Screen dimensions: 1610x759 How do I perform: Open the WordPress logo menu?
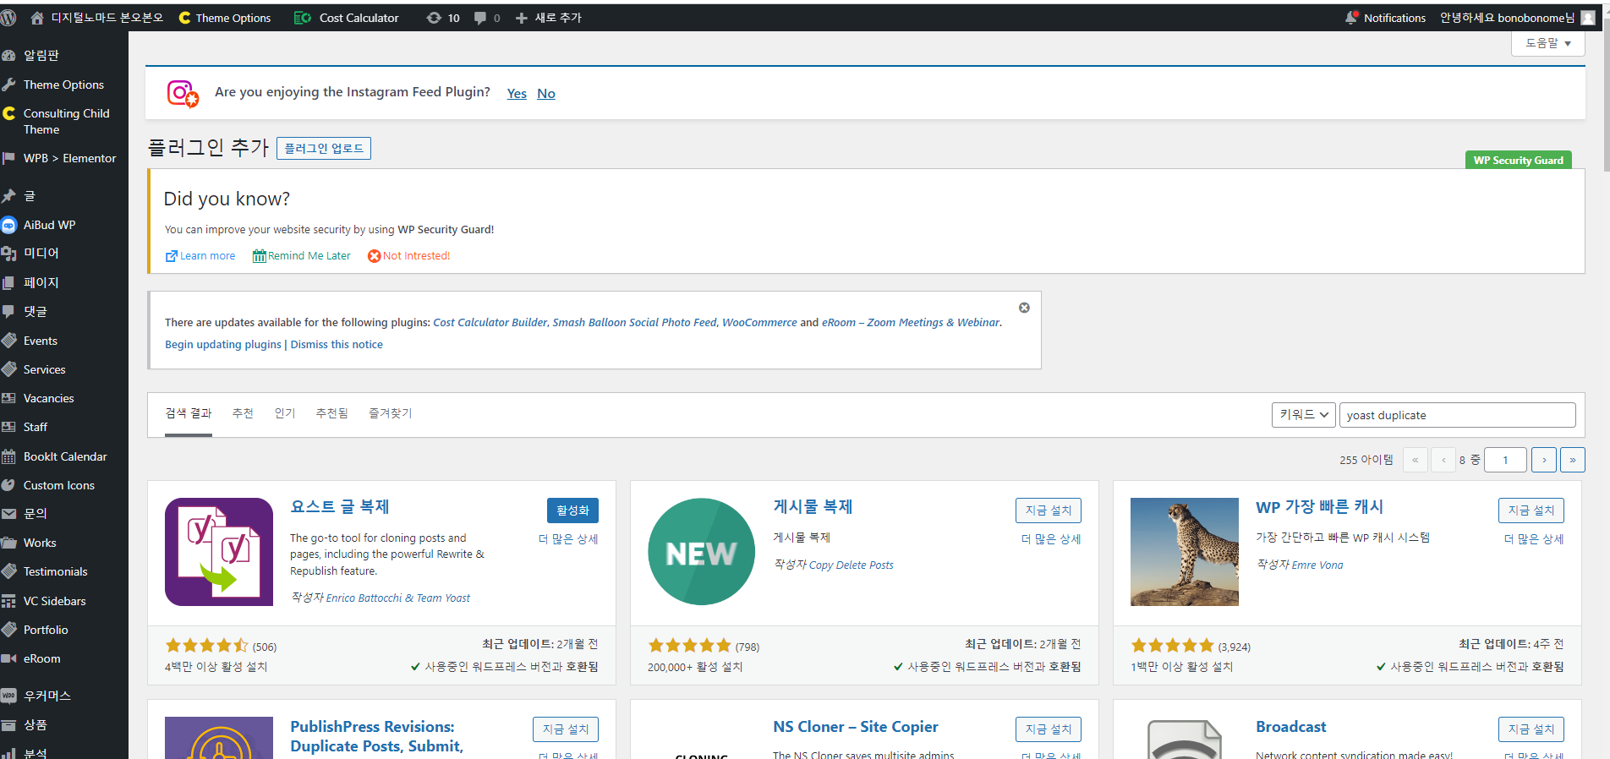(9, 18)
